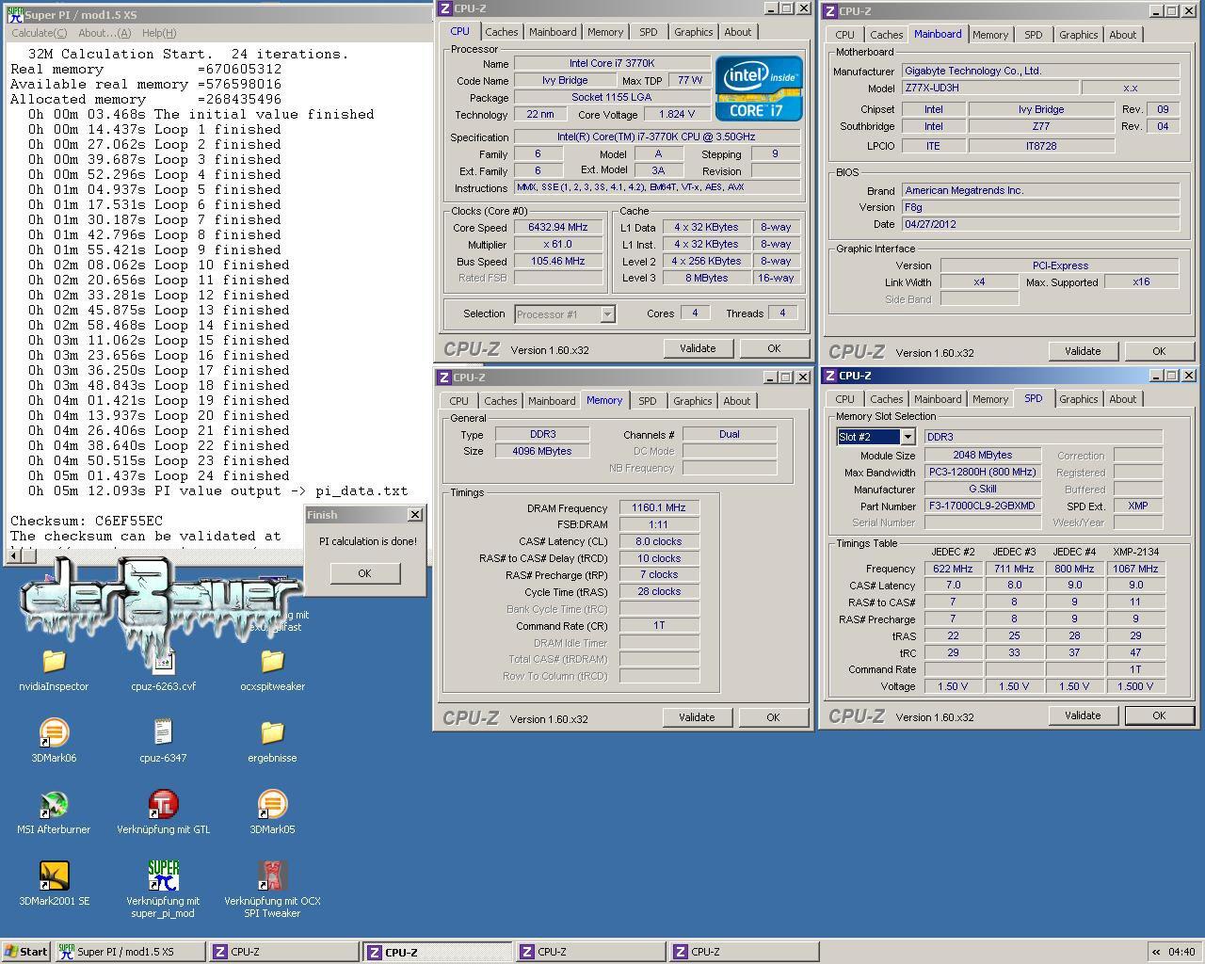This screenshot has height=964, width=1205.
Task: Click the Checksum: C6EF55EC line
Action: coord(87,521)
